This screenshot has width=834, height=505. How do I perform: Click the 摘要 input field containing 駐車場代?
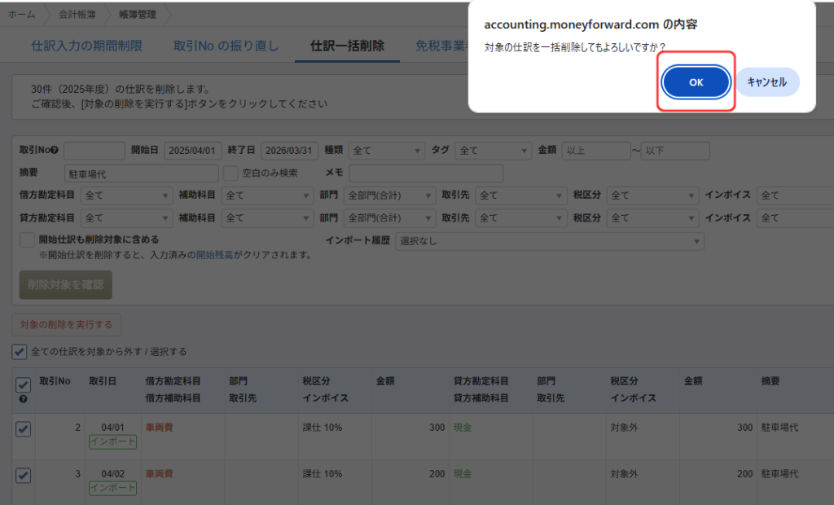tap(141, 173)
